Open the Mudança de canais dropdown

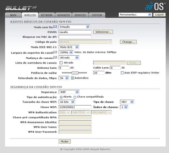click(69, 58)
